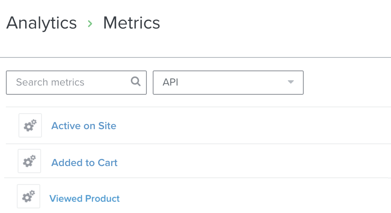Click the green breadcrumb chevron separator
Screen dimensions: 391x213
pyautogui.click(x=90, y=23)
